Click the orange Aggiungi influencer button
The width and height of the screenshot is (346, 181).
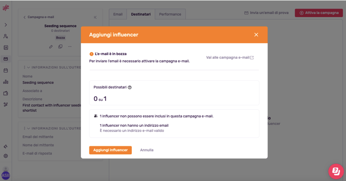[110, 150]
